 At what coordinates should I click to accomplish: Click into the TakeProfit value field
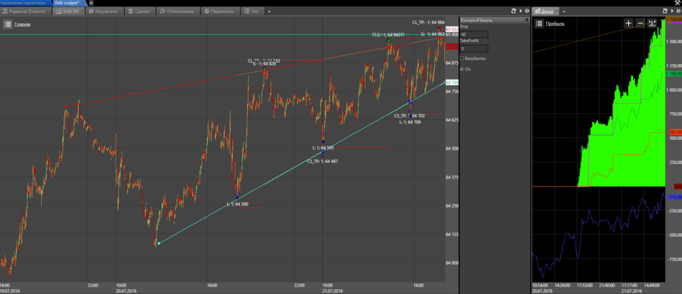tap(474, 48)
